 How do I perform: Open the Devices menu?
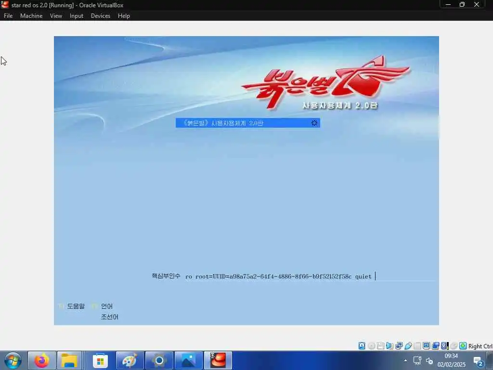pos(101,16)
